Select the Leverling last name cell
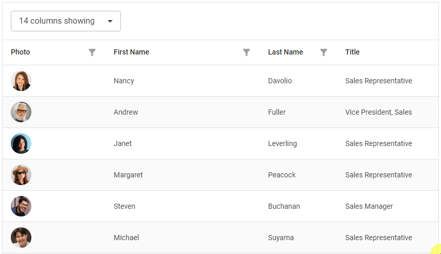This screenshot has height=254, width=441. point(283,143)
